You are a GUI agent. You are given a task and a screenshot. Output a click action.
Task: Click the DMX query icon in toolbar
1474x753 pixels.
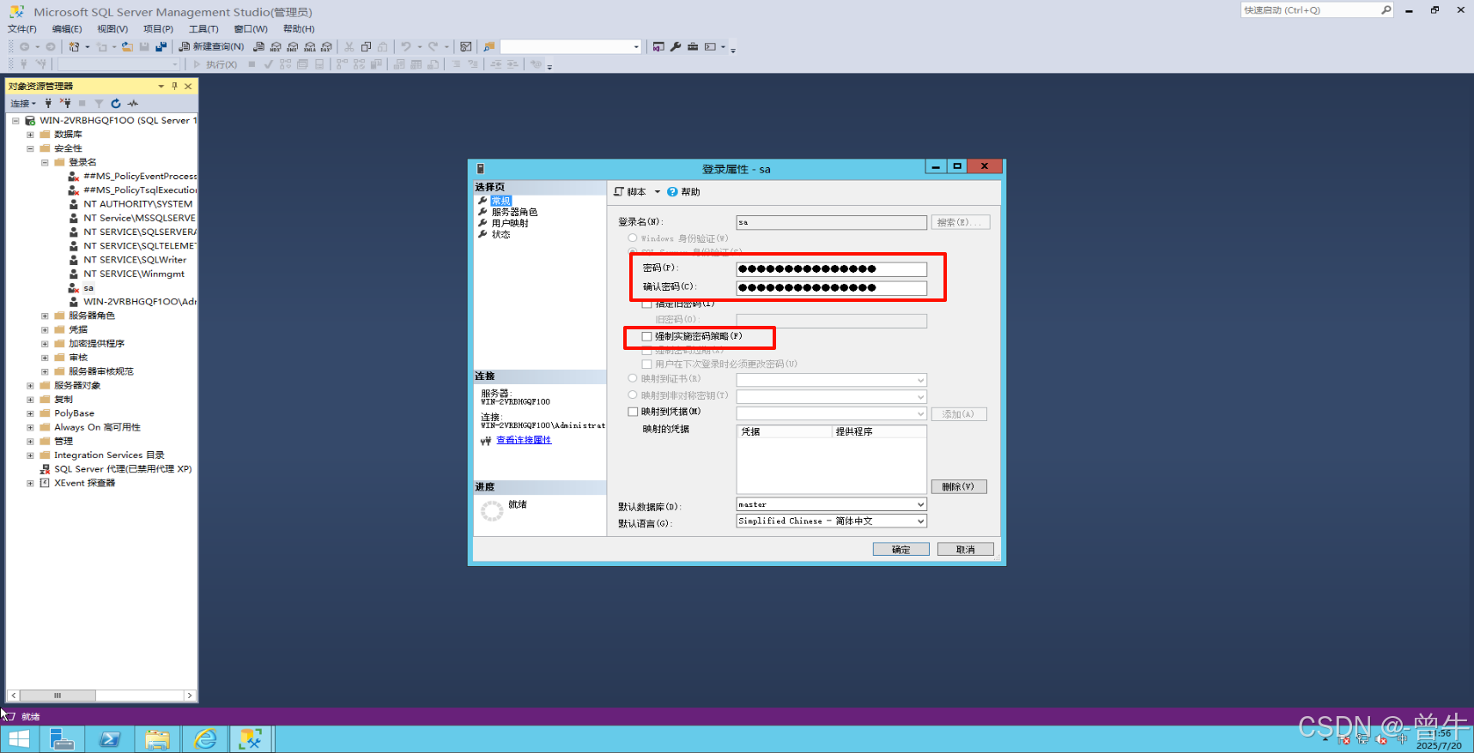[x=293, y=46]
